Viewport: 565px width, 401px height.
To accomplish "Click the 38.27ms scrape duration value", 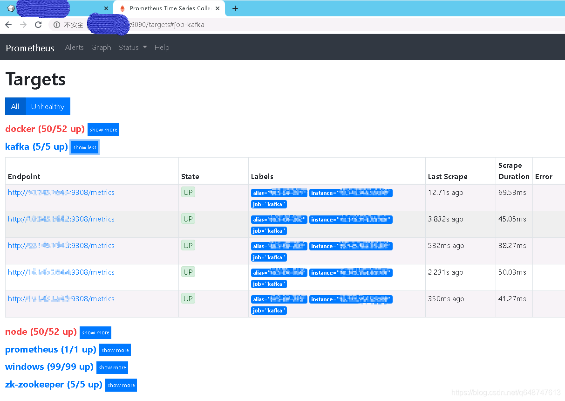I will point(512,246).
